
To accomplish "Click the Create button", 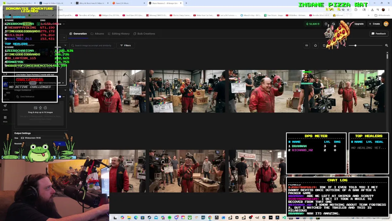I will [374, 24].
